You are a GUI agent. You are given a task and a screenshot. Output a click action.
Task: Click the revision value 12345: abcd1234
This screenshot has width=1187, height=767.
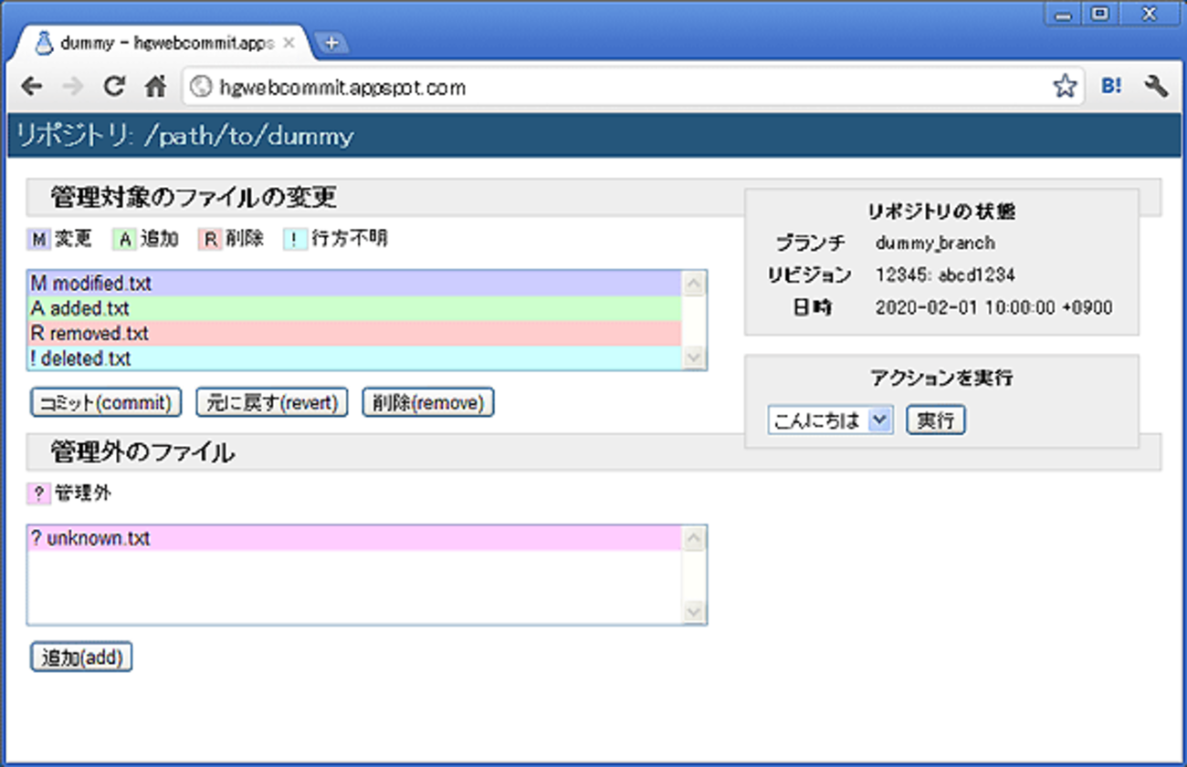click(945, 275)
